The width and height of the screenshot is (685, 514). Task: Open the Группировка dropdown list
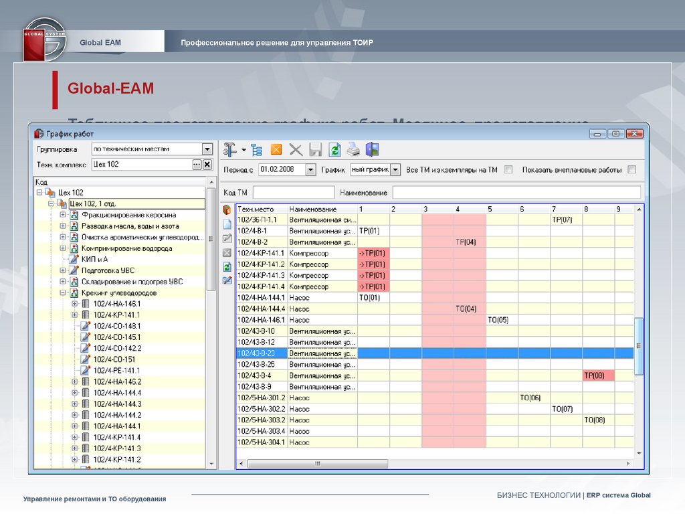207,149
